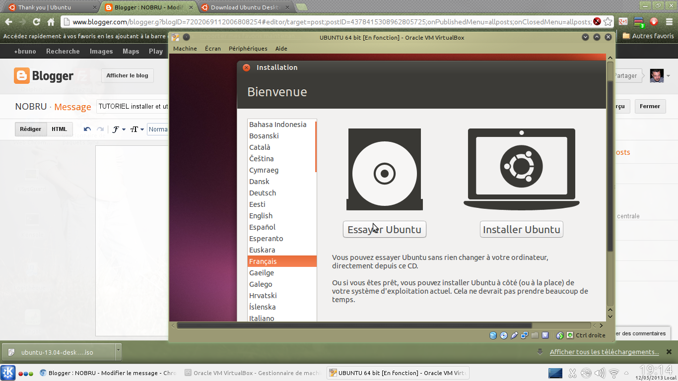The image size is (678, 381).
Task: Click the VirtualBox window roll-down chevron button
Action: point(585,37)
